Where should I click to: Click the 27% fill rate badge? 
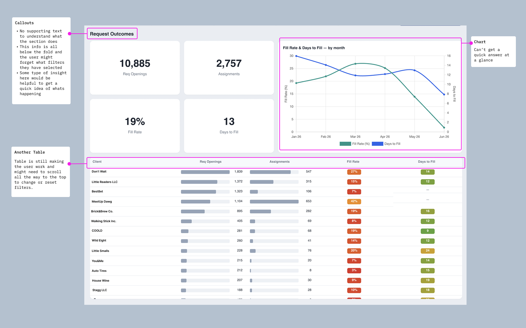(x=354, y=172)
